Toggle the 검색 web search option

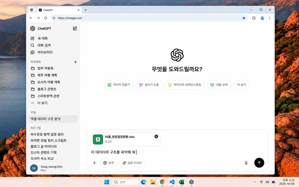point(109,163)
